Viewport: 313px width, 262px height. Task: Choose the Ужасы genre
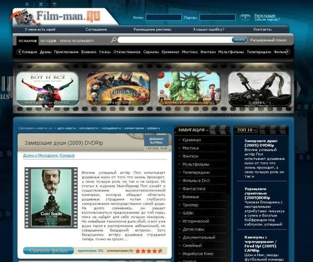[x=105, y=52]
